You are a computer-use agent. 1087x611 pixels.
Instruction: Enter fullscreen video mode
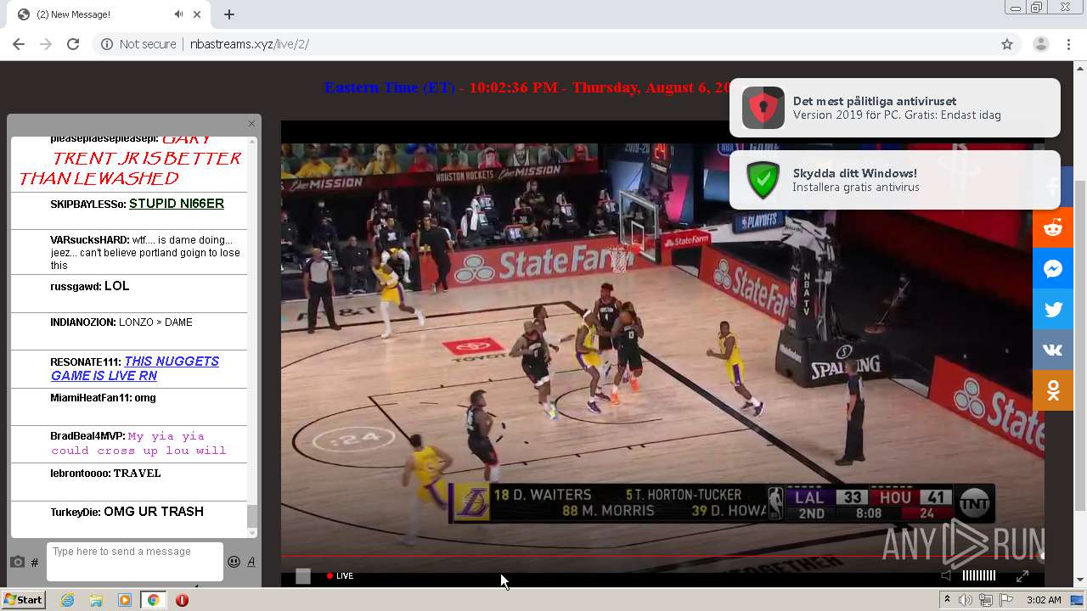pos(1022,575)
